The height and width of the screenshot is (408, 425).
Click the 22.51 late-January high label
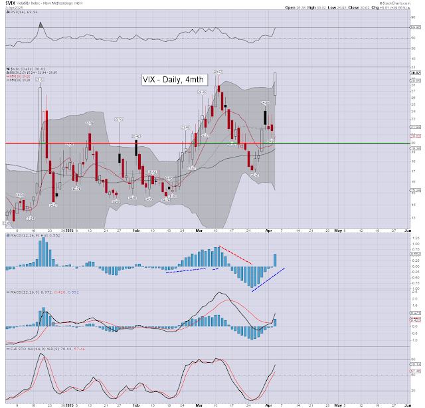click(x=120, y=119)
